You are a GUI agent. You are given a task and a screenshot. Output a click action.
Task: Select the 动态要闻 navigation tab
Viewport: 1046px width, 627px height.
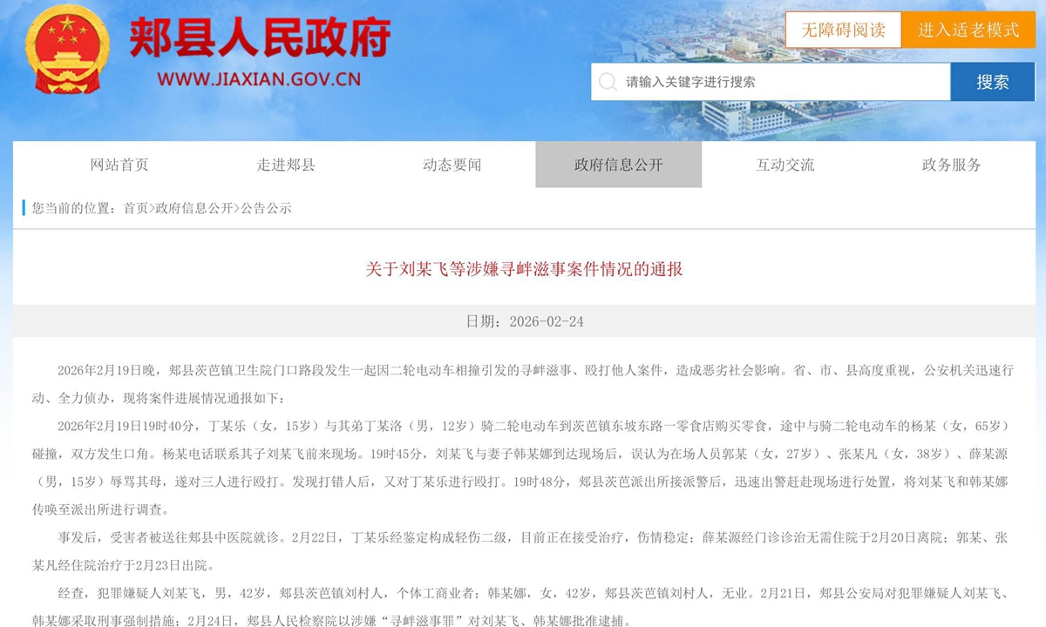[x=452, y=165]
